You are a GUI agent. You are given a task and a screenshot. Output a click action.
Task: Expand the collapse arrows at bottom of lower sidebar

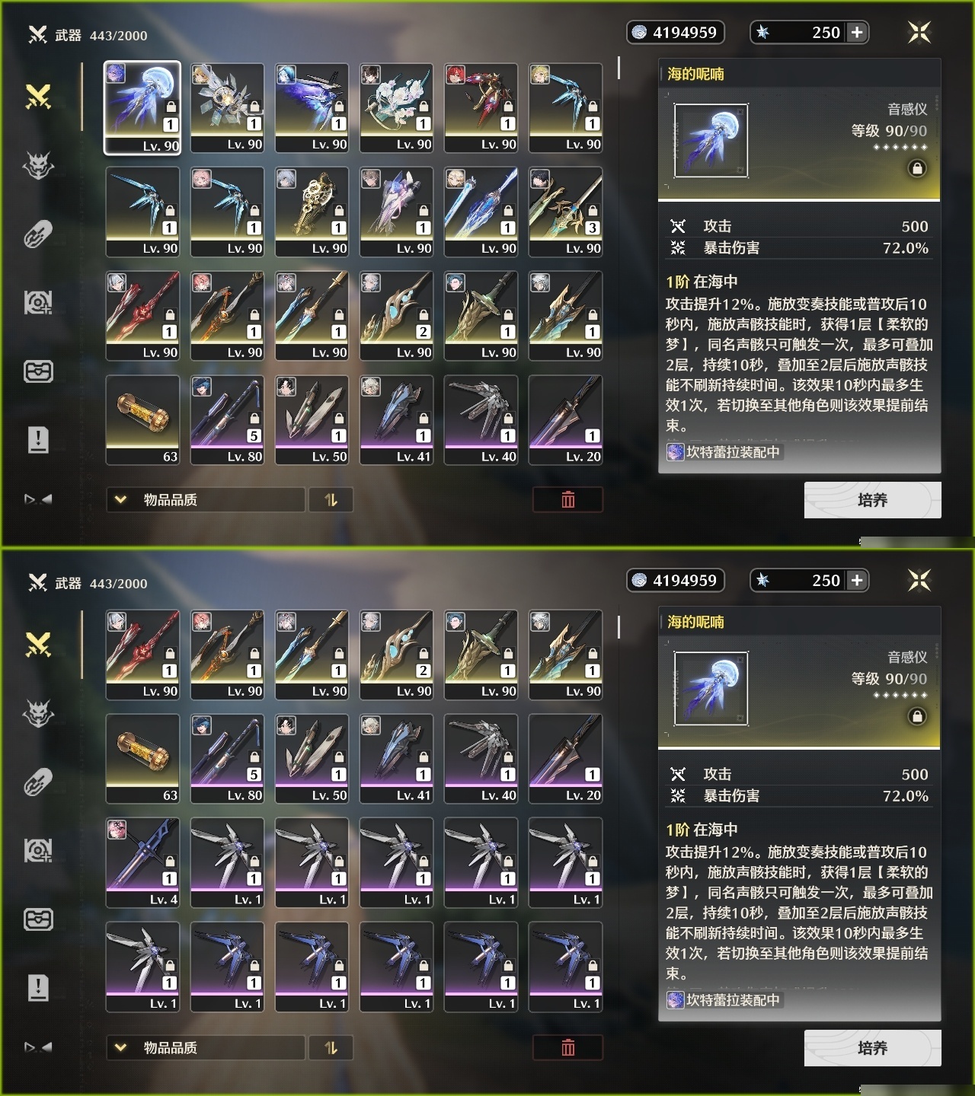(x=38, y=1047)
